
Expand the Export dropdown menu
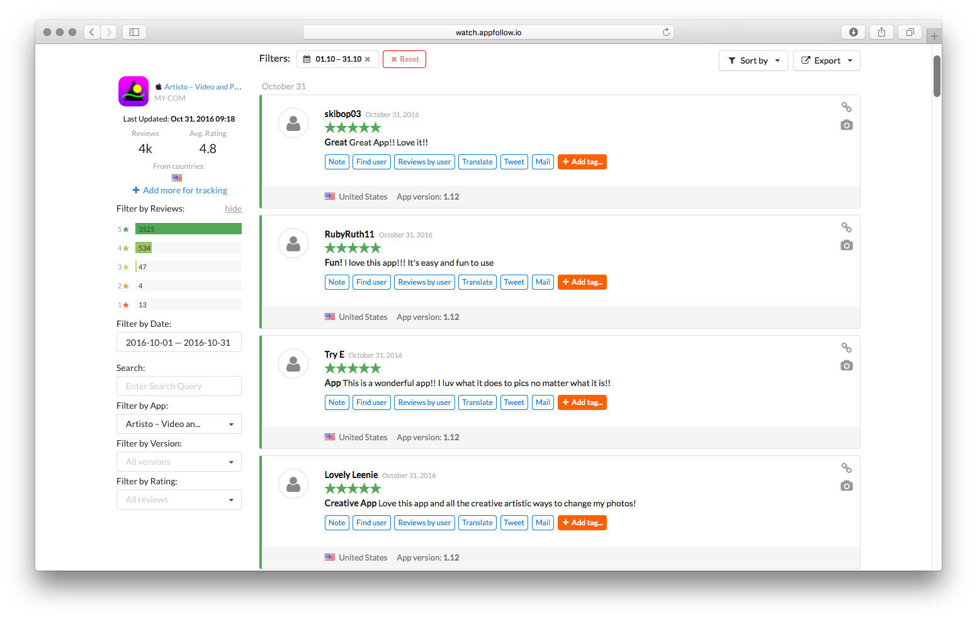point(826,60)
